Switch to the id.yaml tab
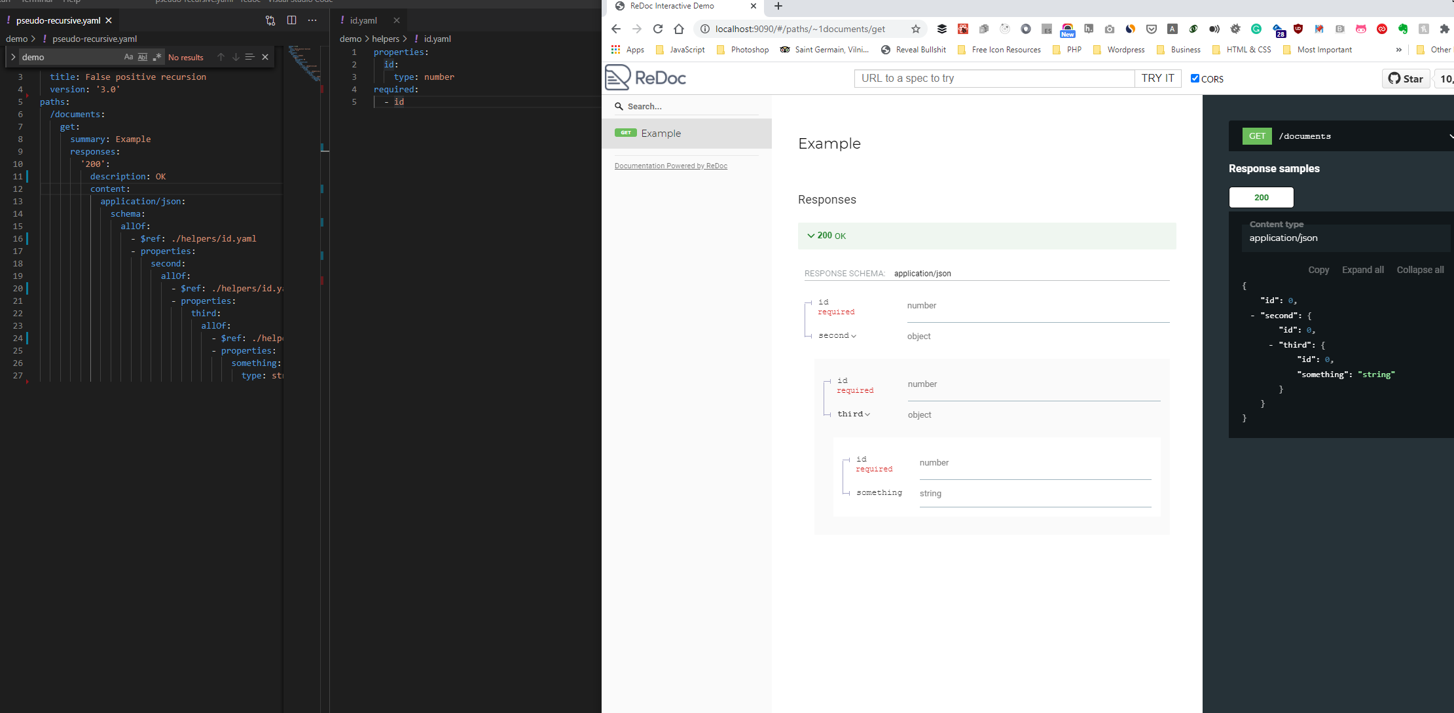The width and height of the screenshot is (1454, 713). [x=363, y=20]
